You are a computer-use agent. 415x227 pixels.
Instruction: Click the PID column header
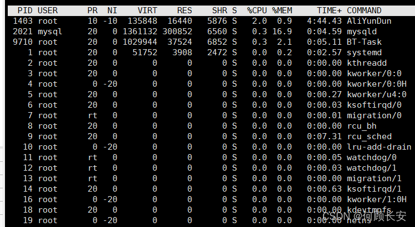[25, 10]
